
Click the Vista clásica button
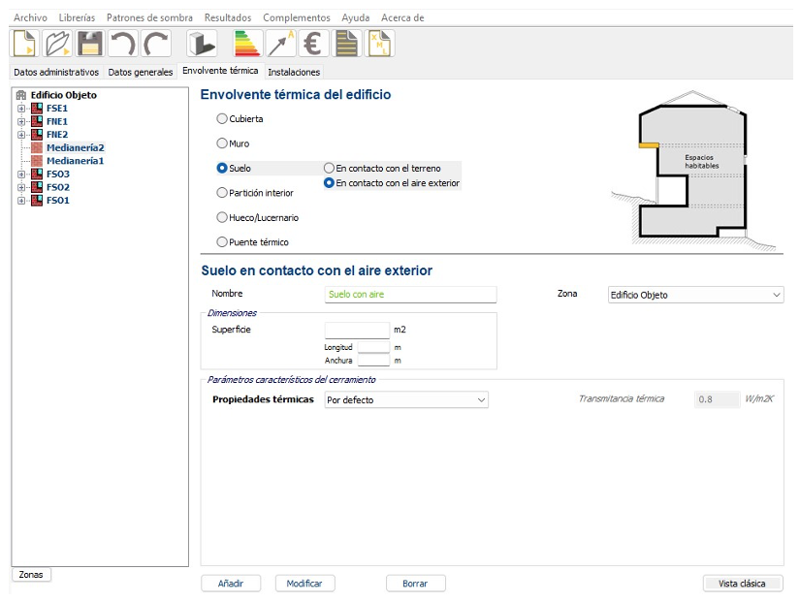pos(742,584)
